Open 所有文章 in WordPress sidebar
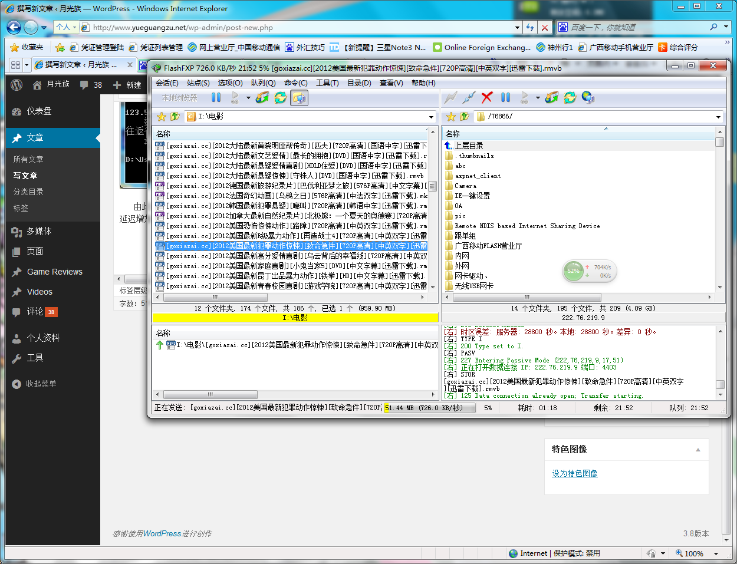The image size is (737, 564). (x=28, y=159)
